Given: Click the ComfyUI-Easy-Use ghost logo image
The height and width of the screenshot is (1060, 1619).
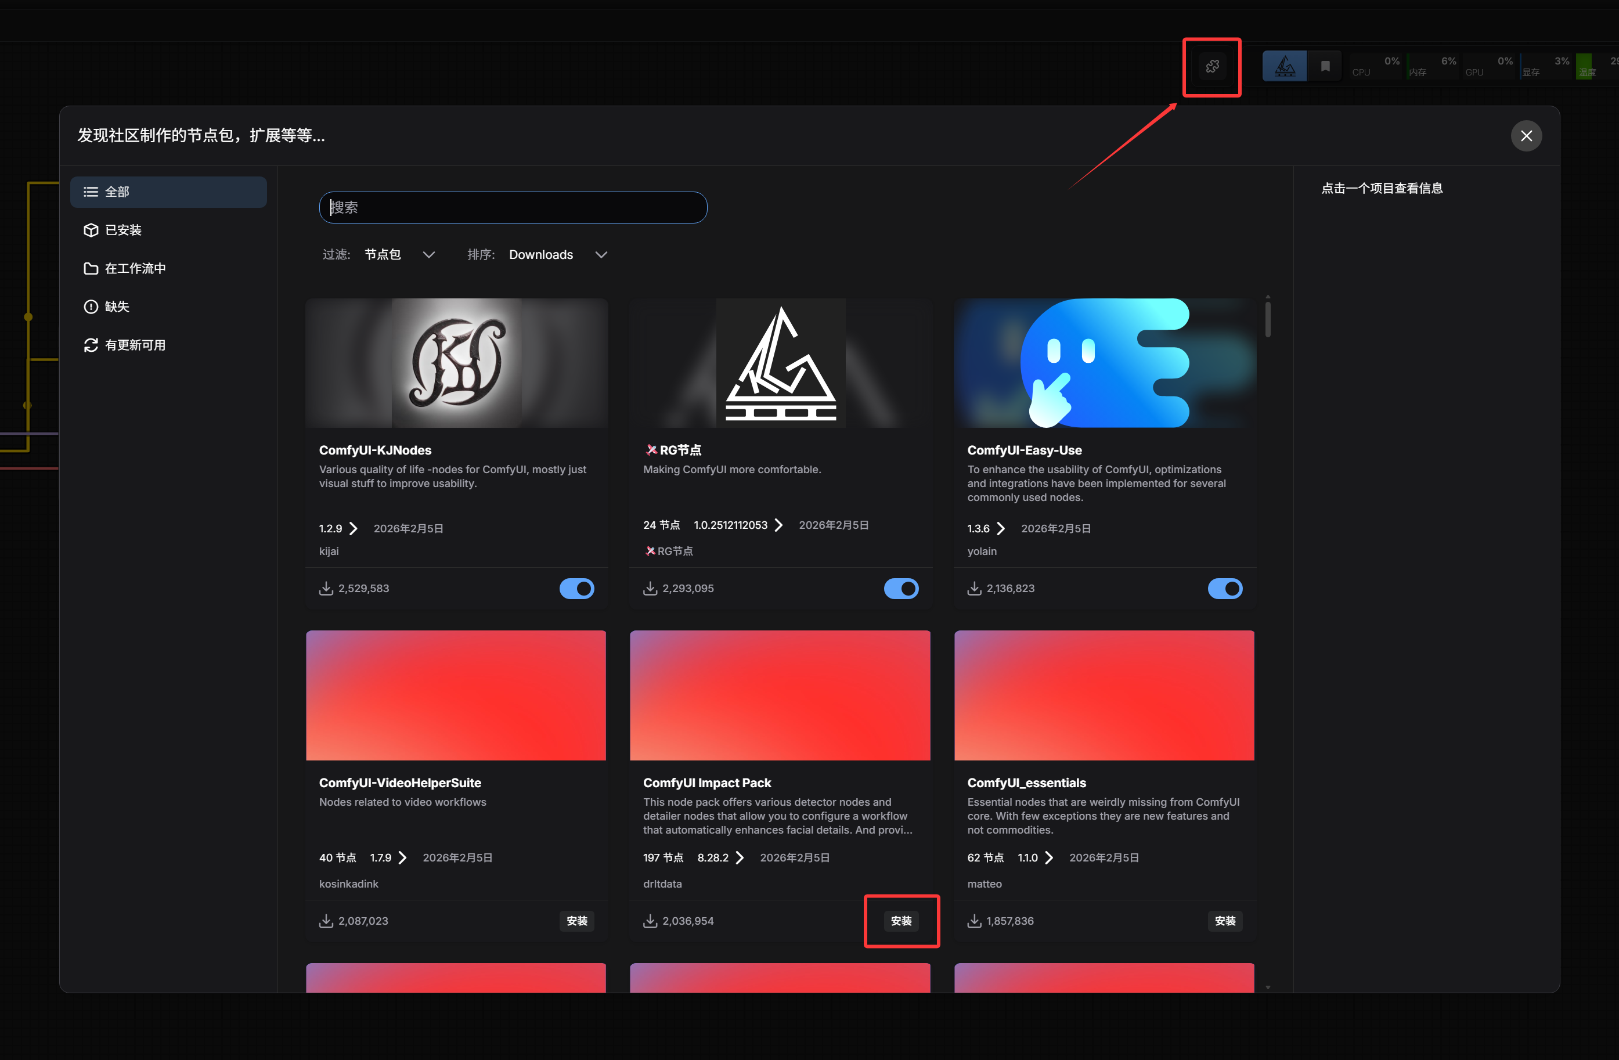Looking at the screenshot, I should pos(1105,363).
